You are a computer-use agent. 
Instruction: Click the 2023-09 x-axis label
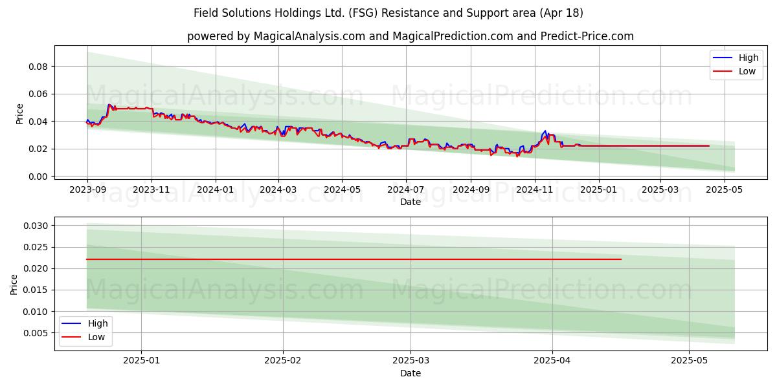click(87, 189)
